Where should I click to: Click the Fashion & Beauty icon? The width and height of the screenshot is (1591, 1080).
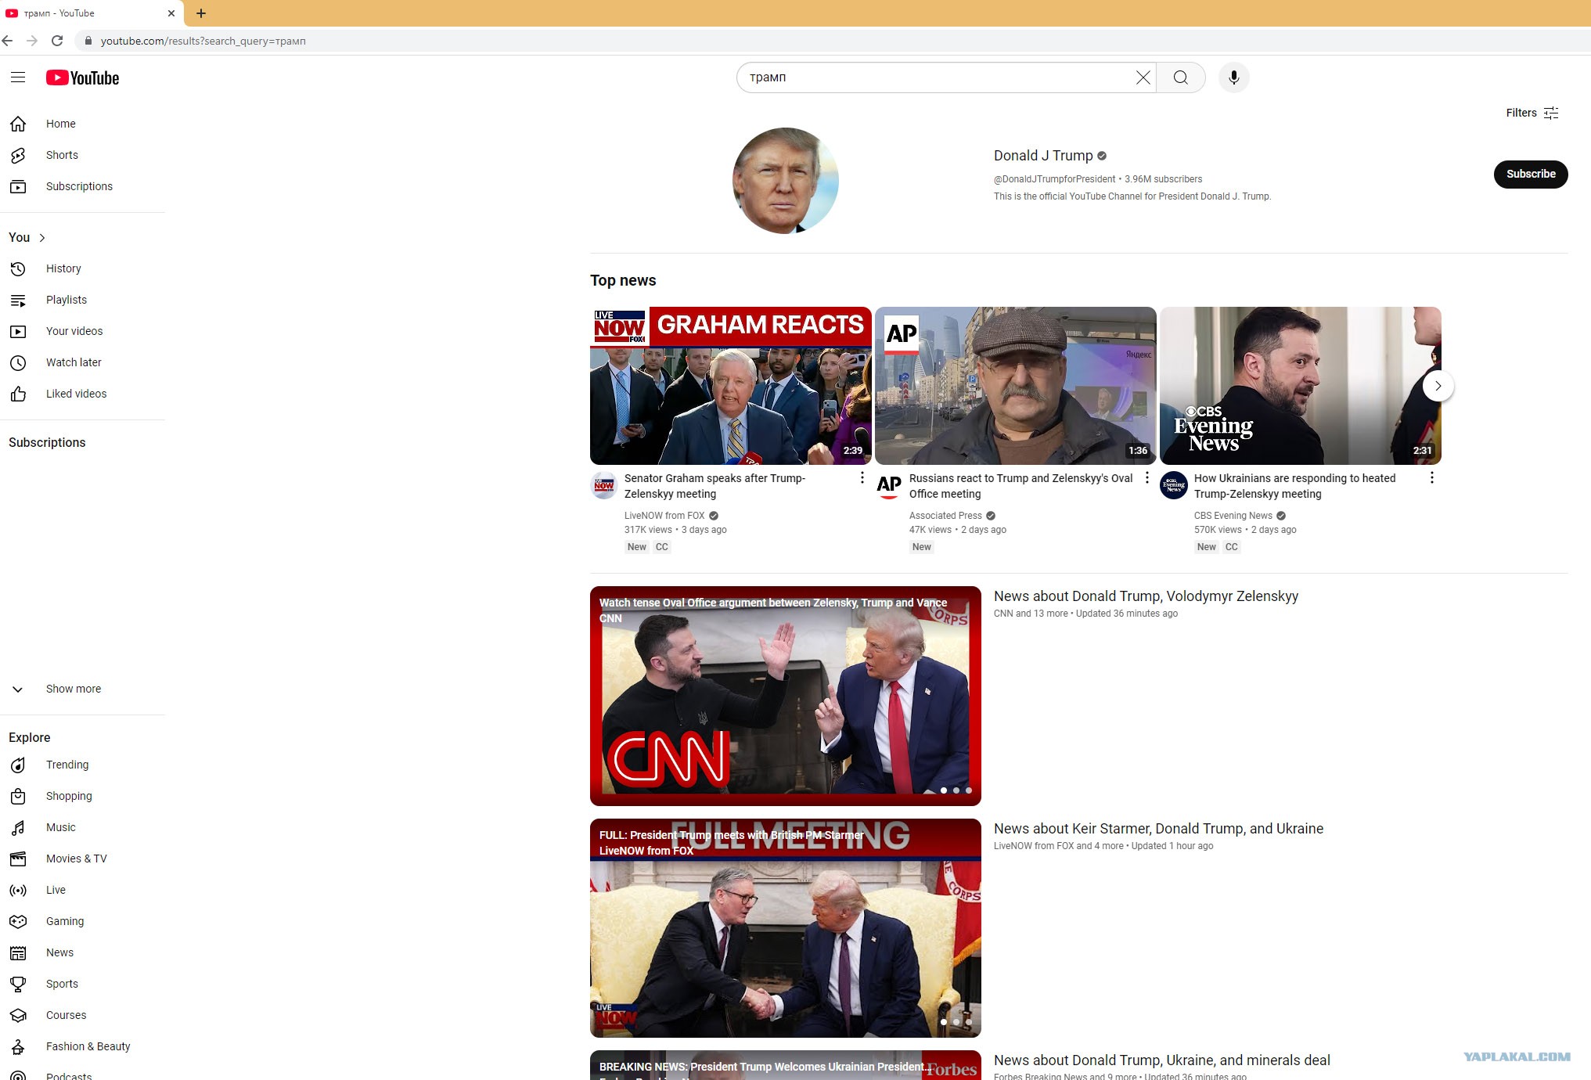(18, 1046)
